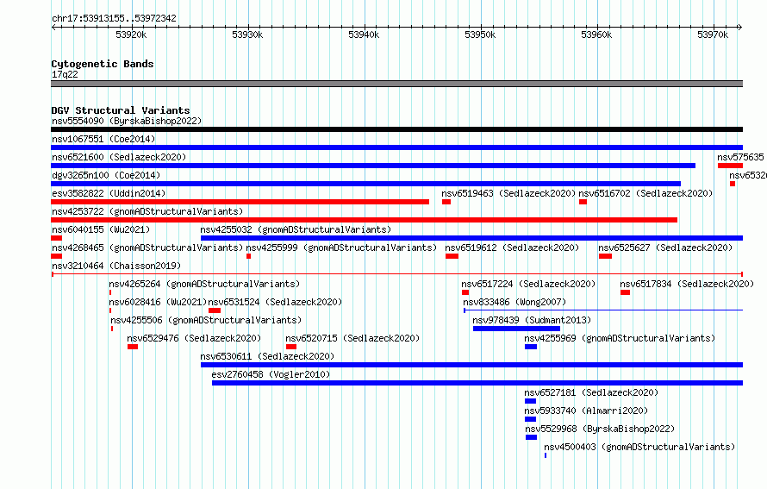Viewport: 767px width, 489px height.
Task: Click the 53950k ruler tick label
Action: pyautogui.click(x=480, y=34)
